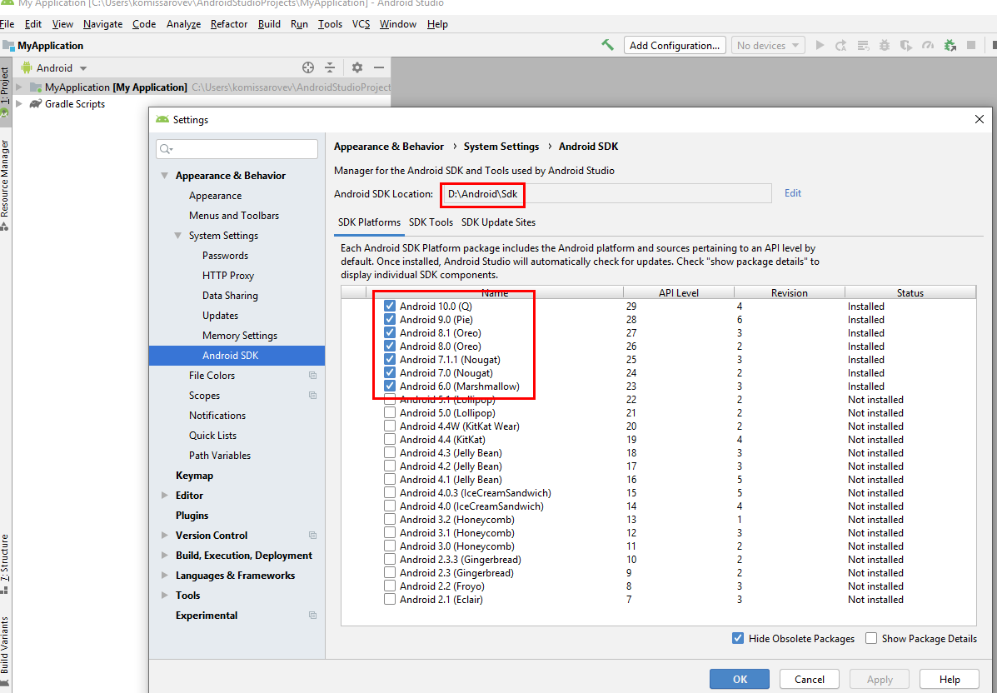Check Android 4.4 (KitKat) platform
997x693 pixels.
(390, 439)
